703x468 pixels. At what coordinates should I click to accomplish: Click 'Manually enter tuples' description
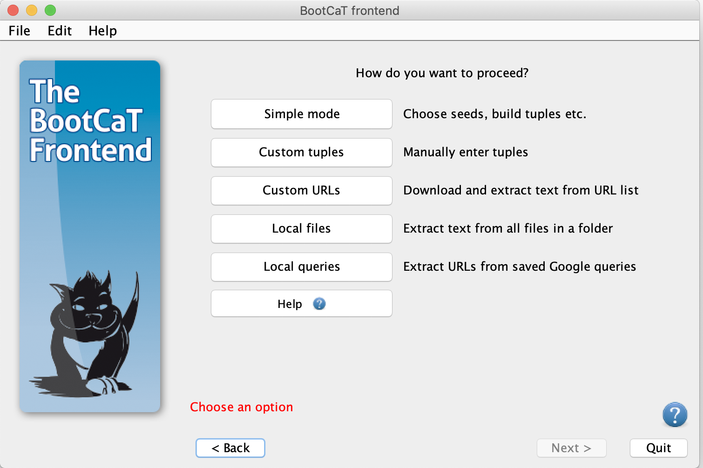click(466, 152)
